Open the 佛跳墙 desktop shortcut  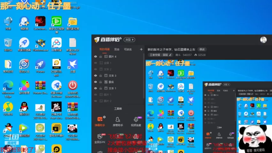pyautogui.click(x=24, y=23)
